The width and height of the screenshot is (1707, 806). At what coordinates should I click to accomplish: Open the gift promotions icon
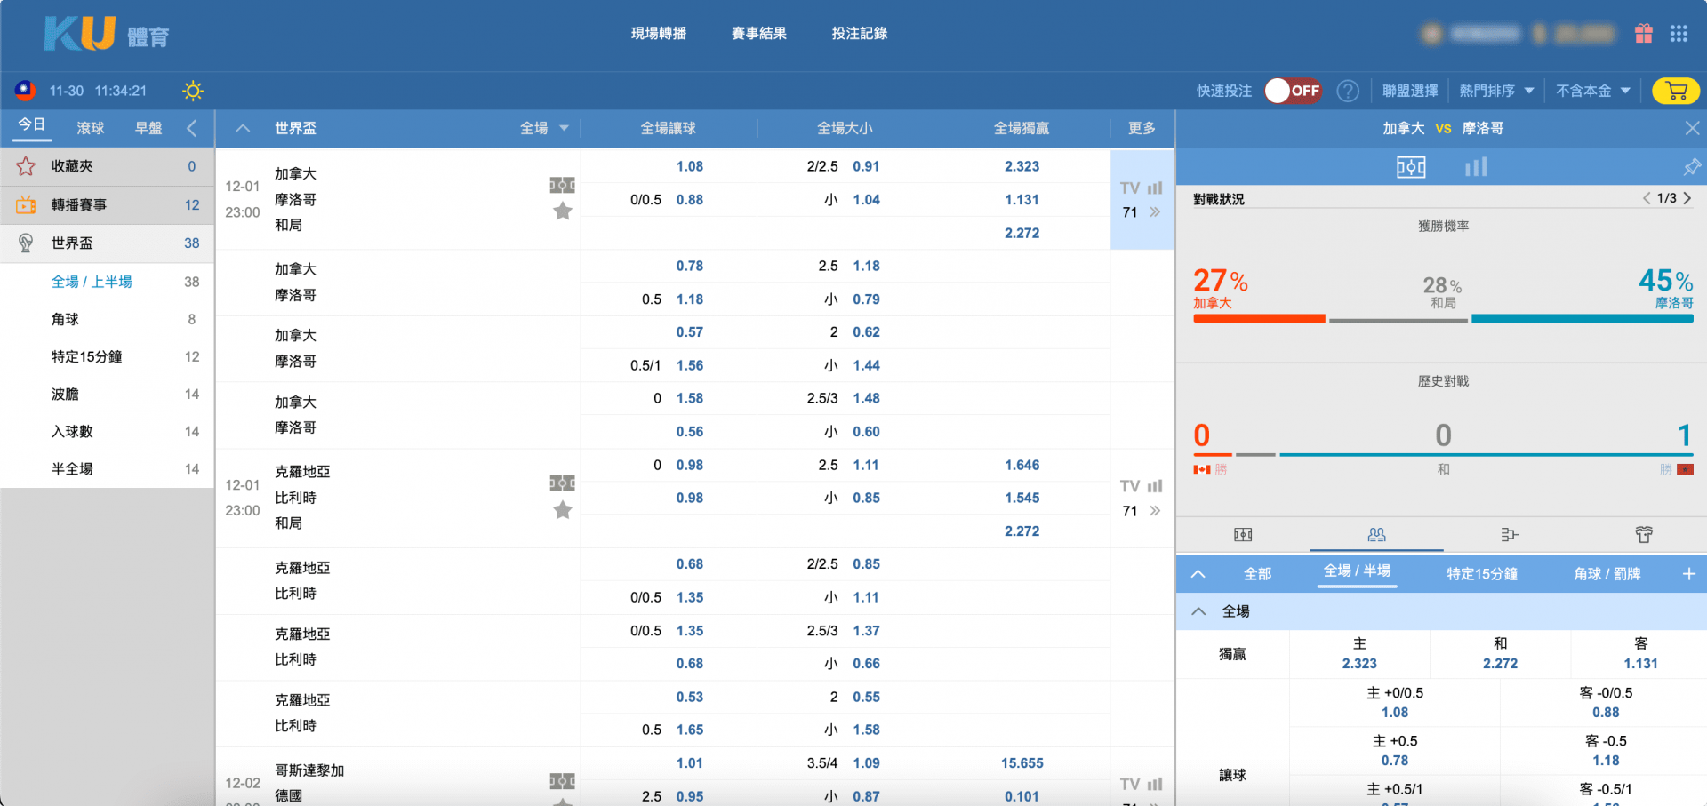[x=1643, y=34]
